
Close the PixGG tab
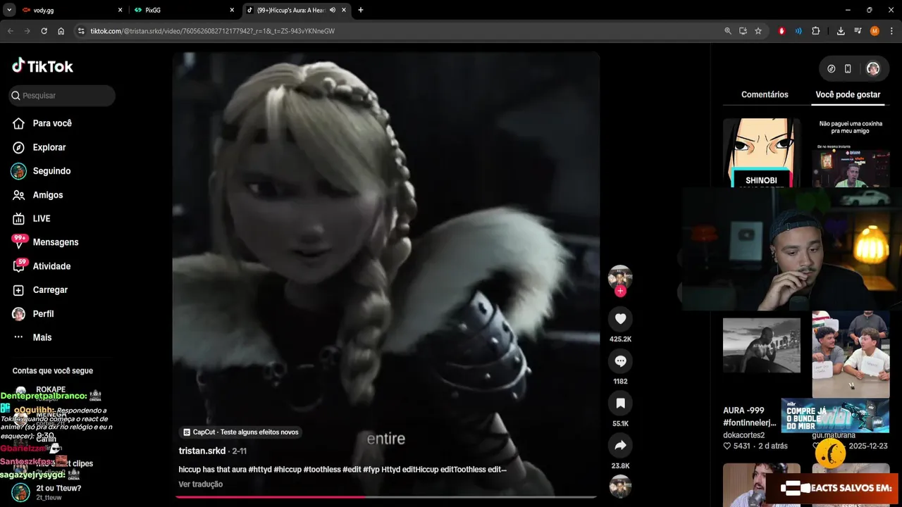click(x=232, y=10)
